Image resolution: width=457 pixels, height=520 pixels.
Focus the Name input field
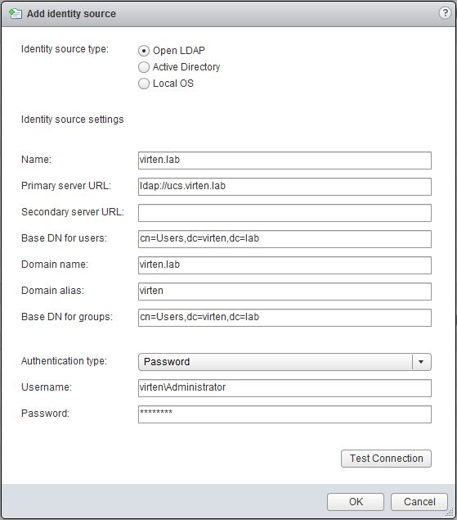tap(285, 161)
